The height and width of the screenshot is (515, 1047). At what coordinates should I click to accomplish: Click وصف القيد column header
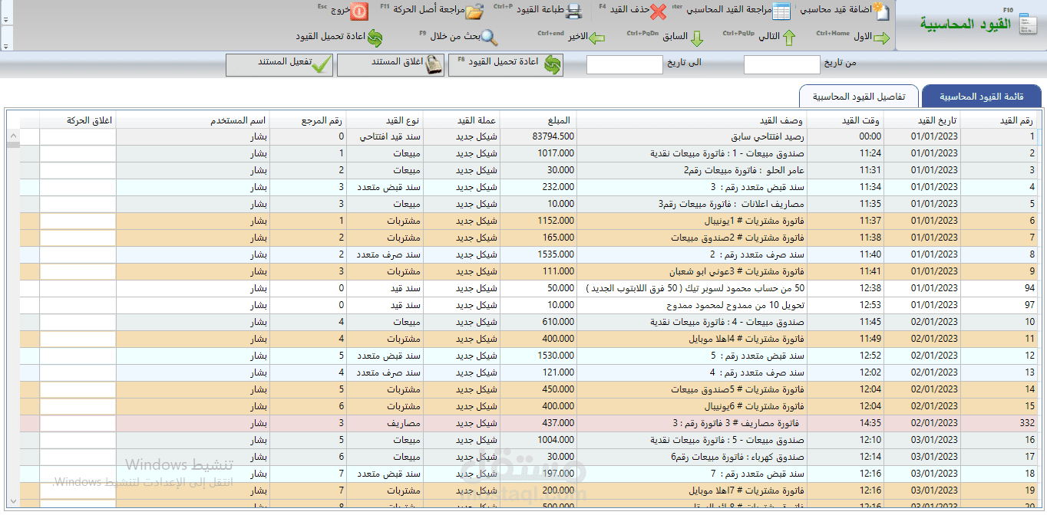click(692, 120)
